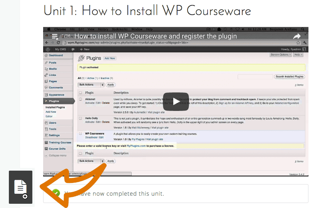
Task: Select Pages in the WordPress sidebar
Action: point(53,81)
